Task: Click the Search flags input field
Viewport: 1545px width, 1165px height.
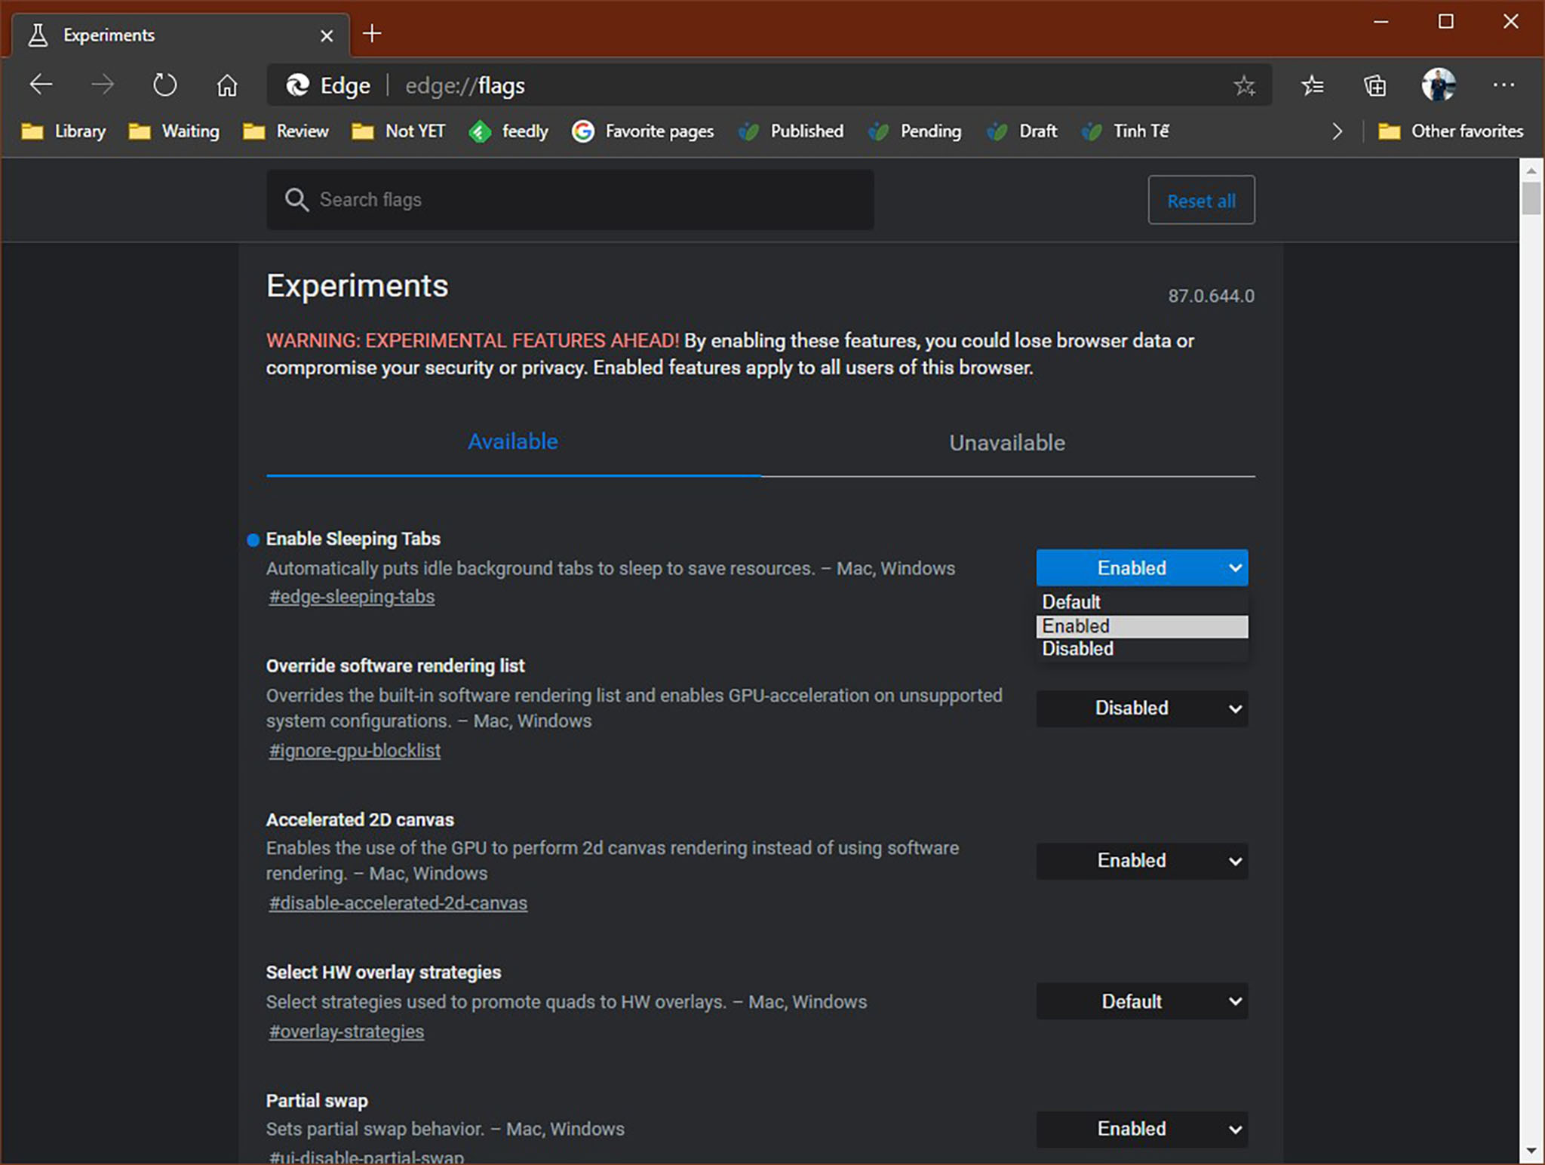Action: [x=570, y=200]
